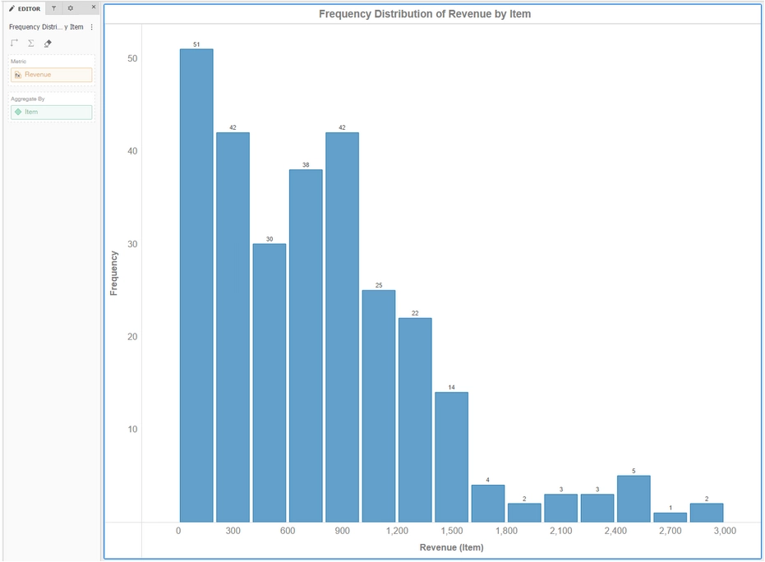This screenshot has width=765, height=562.
Task: Click the Revenue (Item) axis title
Action: [x=451, y=547]
